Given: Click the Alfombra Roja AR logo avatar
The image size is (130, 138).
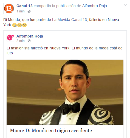Looking at the screenshot, I should [x=10, y=38].
